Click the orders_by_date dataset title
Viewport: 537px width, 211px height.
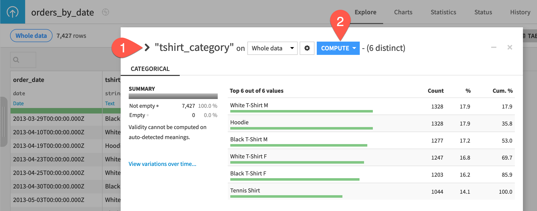63,12
